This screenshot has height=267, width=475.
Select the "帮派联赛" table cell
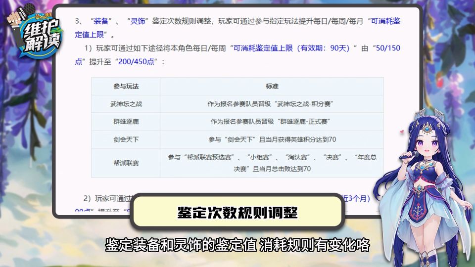pos(126,163)
